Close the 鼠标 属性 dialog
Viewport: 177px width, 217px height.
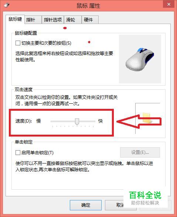(x=169, y=4)
